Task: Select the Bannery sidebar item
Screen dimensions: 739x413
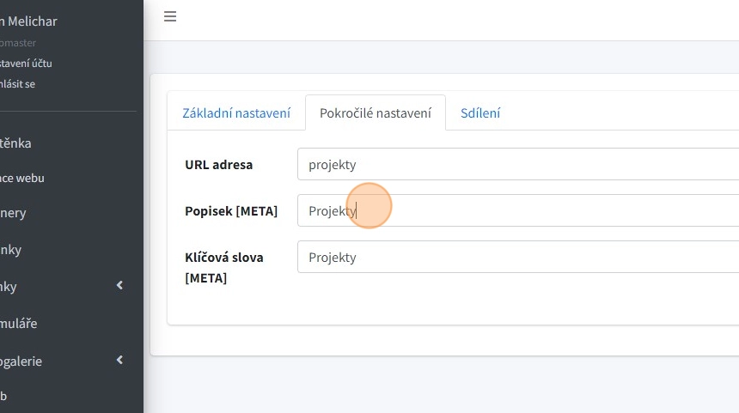Action: point(14,213)
